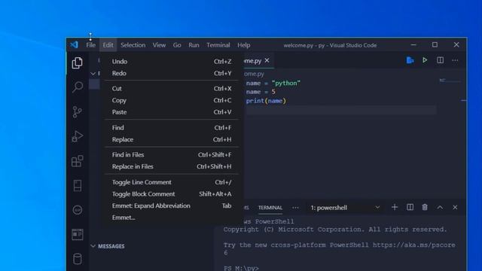The width and height of the screenshot is (482, 271).
Task: Choose Replace from Edit menu
Action: tap(172, 139)
